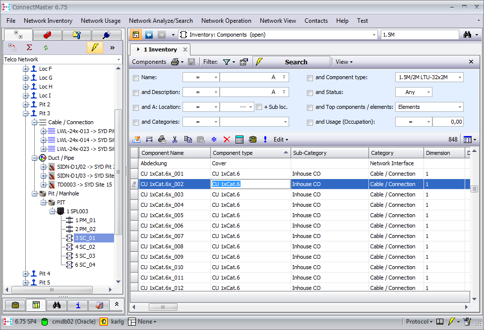This screenshot has width=484, height=330.
Task: Click the tree horizontal scrollbar thumb
Action: (x=52, y=289)
